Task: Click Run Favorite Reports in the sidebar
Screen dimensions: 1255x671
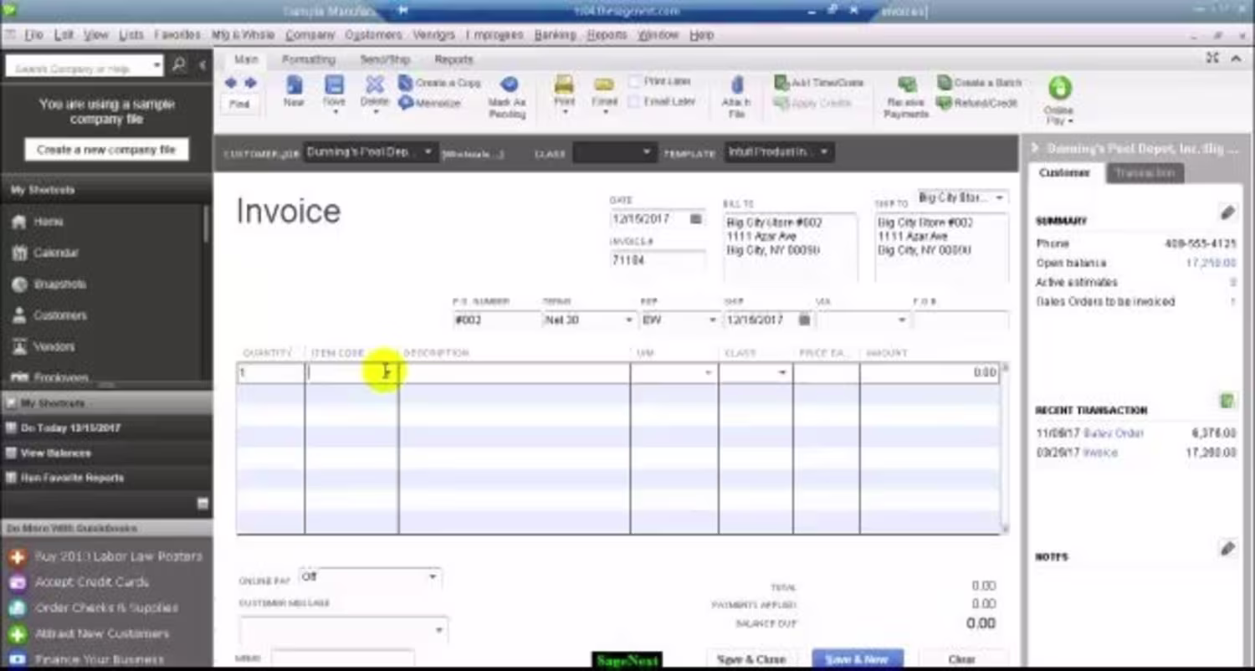Action: click(73, 478)
